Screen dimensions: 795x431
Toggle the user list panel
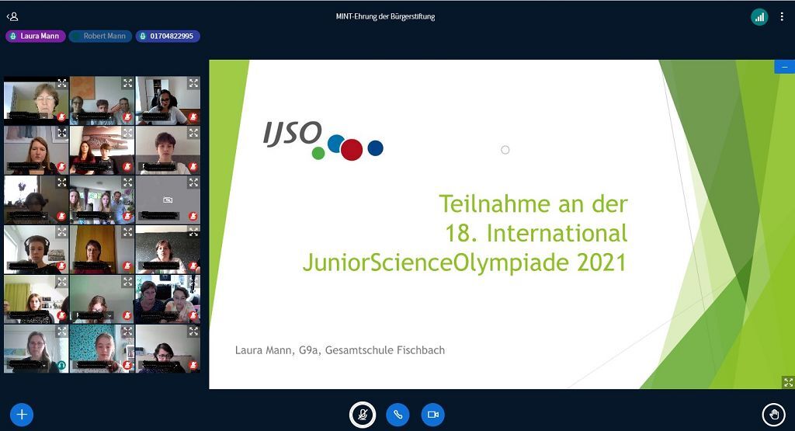(12, 16)
